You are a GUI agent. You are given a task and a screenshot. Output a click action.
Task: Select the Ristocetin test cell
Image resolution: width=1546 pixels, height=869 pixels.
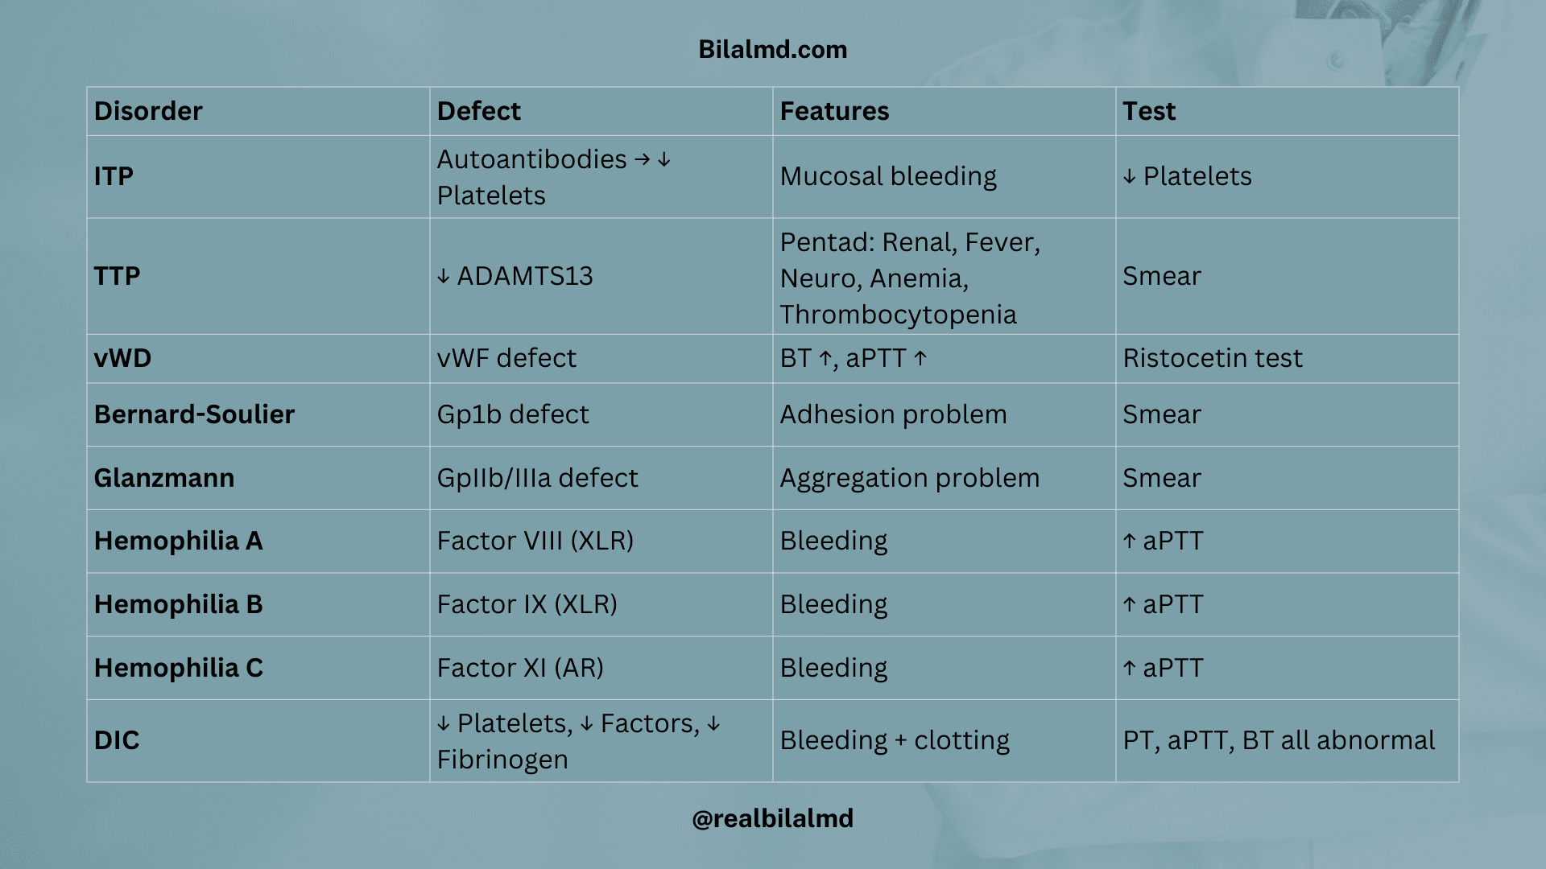pos(1212,358)
